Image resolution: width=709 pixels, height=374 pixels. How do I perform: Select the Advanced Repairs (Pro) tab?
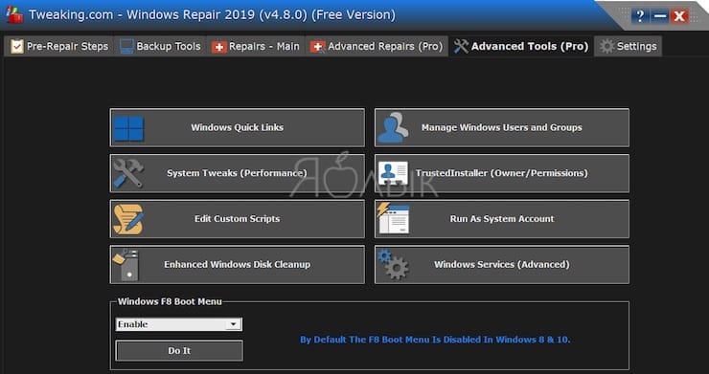click(377, 46)
